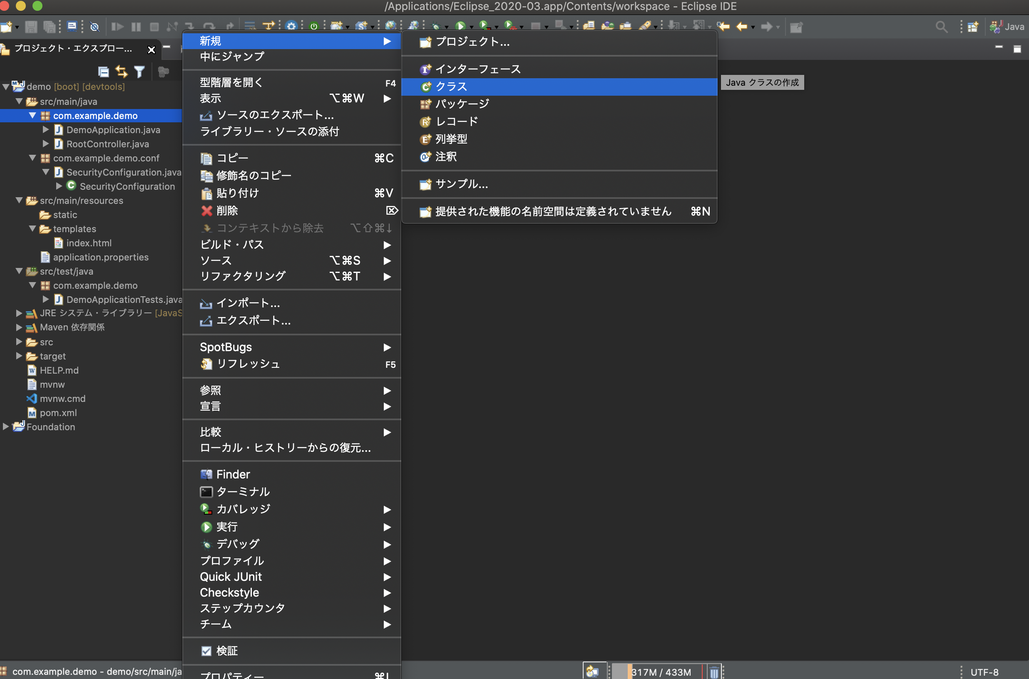
Task: Click the search magnifier in toolbar
Action: click(x=941, y=27)
